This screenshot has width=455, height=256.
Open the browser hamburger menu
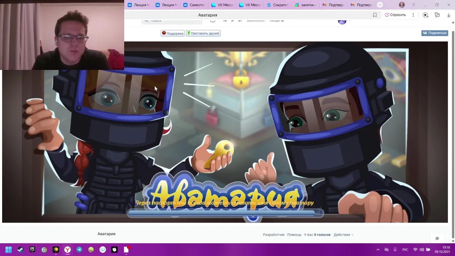pyautogui.click(x=413, y=5)
